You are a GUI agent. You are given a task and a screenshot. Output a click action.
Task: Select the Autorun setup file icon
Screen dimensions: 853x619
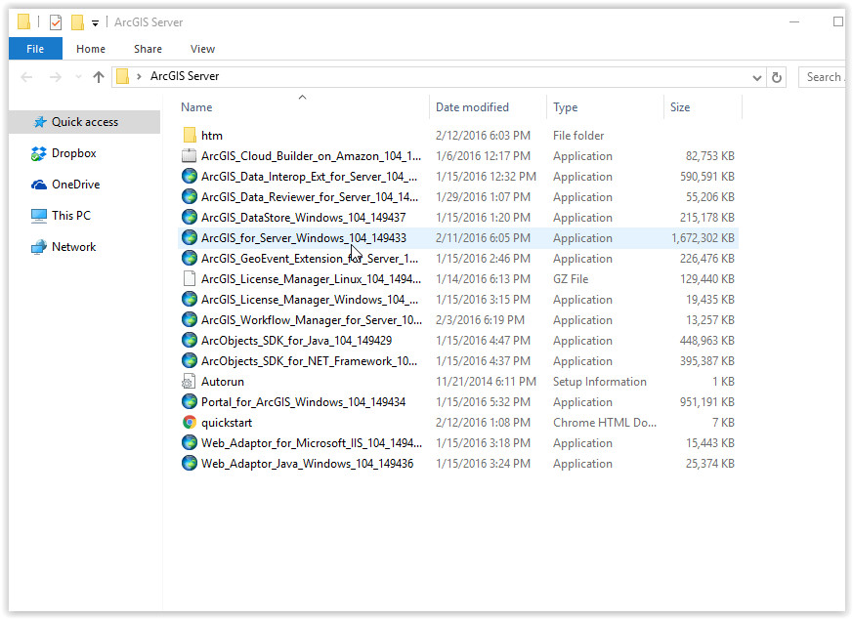189,382
